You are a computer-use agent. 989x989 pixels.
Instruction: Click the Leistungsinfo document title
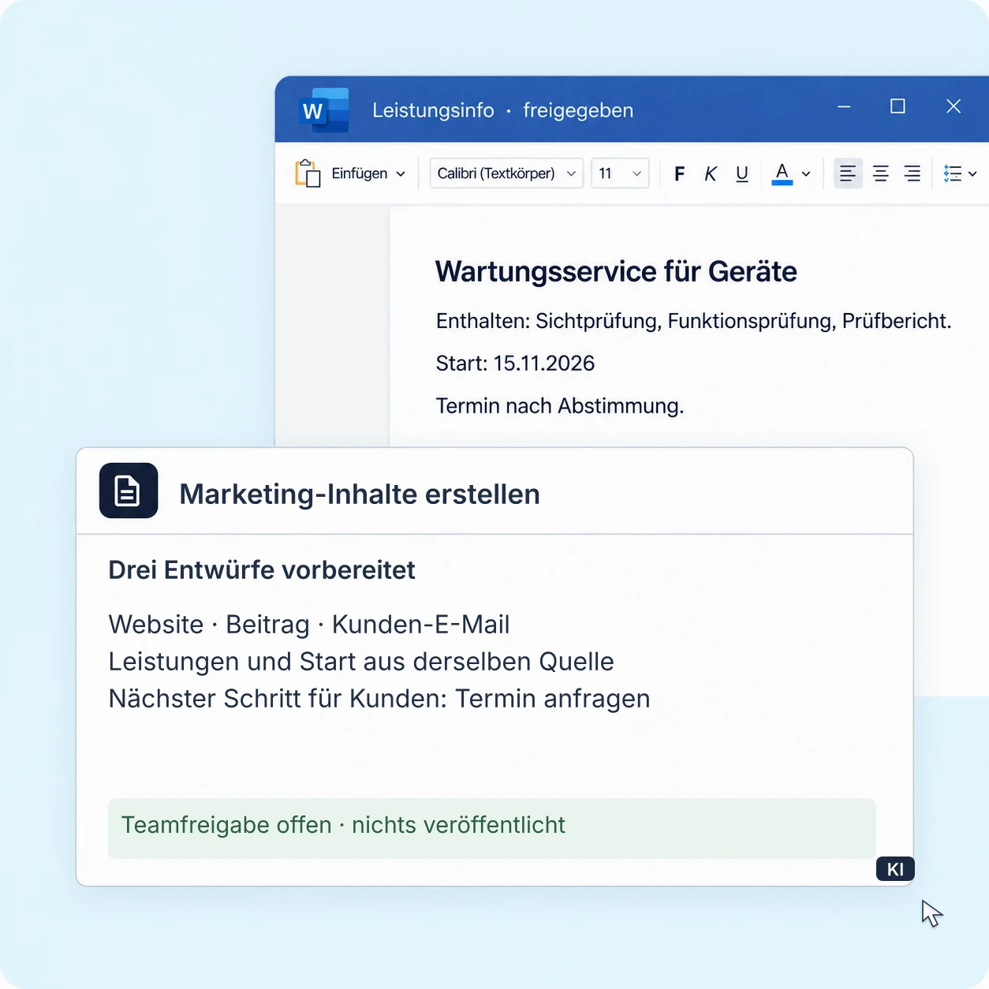click(433, 110)
